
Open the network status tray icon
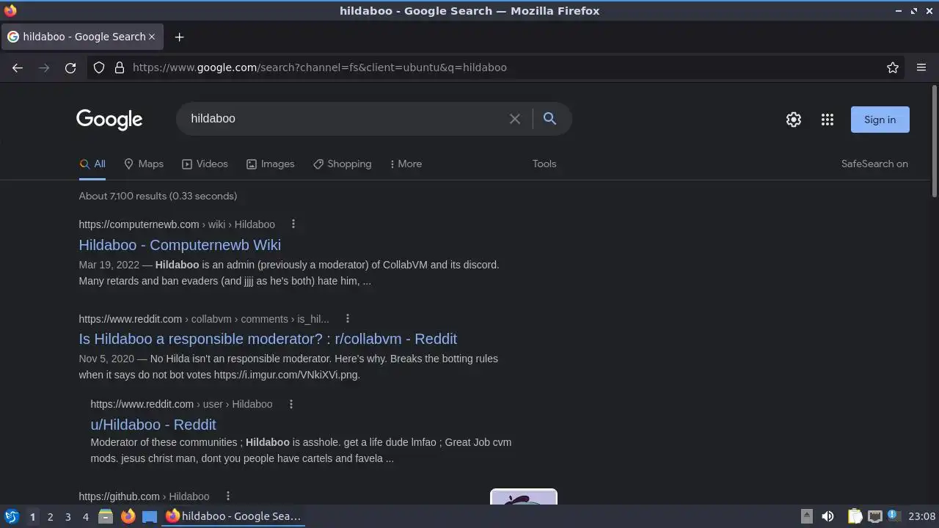[874, 516]
